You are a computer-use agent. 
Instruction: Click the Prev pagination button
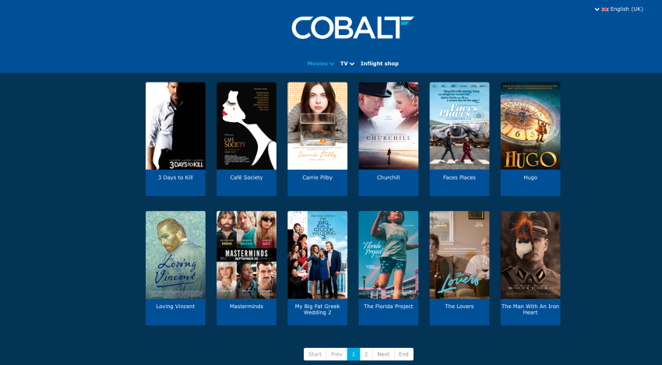tap(336, 354)
